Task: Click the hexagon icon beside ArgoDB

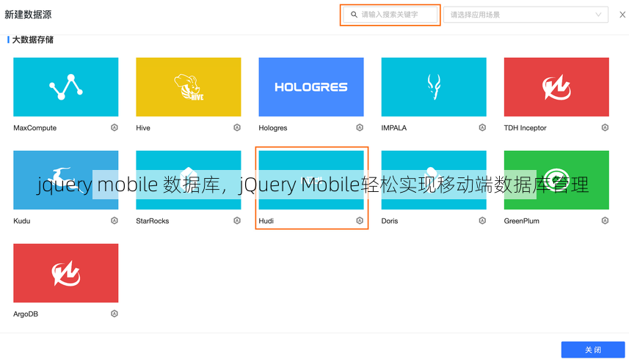Action: [114, 314]
